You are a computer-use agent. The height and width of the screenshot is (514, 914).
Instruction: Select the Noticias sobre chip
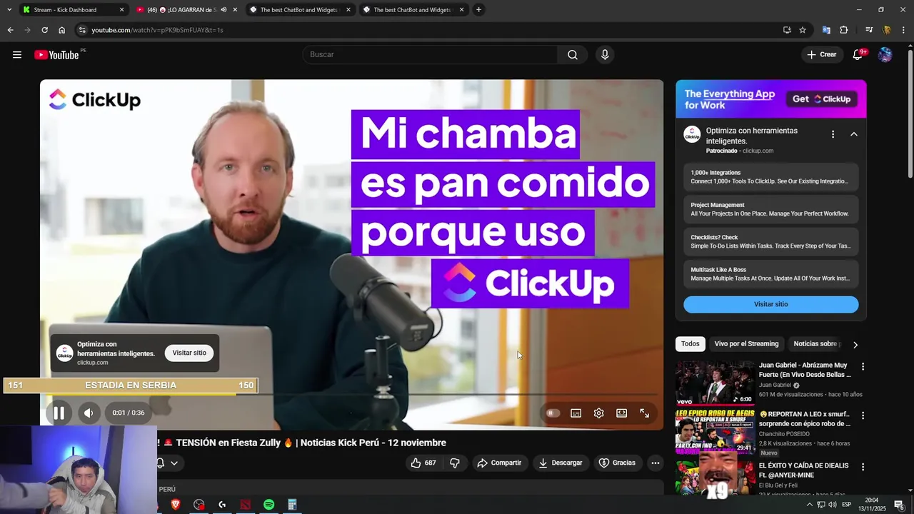pos(815,344)
